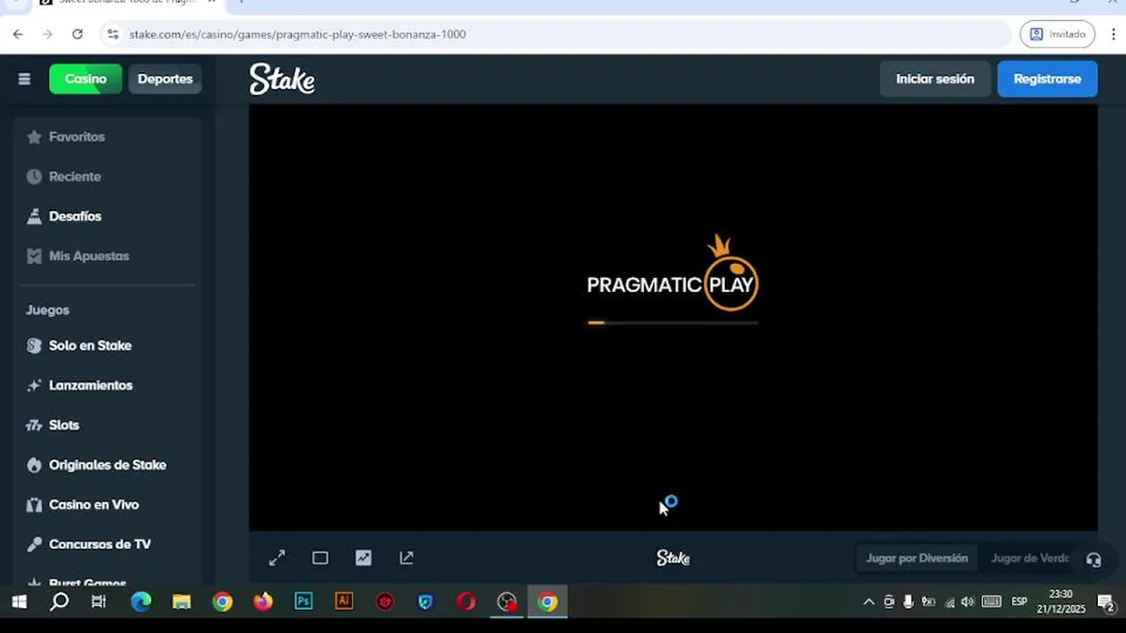Viewport: 1126px width, 633px height.
Task: Click the Desafíos icon
Action: 34,216
